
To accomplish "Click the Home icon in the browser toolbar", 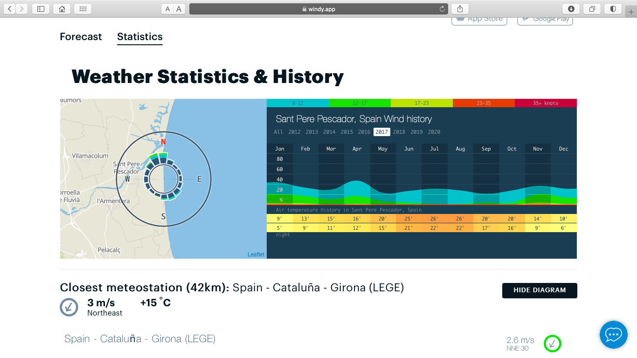I will tap(62, 8).
